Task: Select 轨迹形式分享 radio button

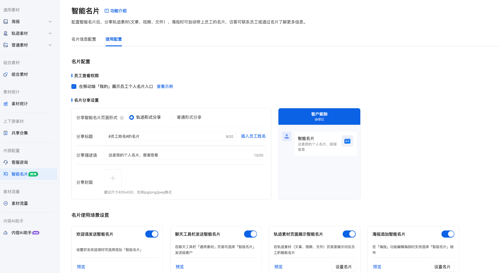Action: click(x=131, y=117)
